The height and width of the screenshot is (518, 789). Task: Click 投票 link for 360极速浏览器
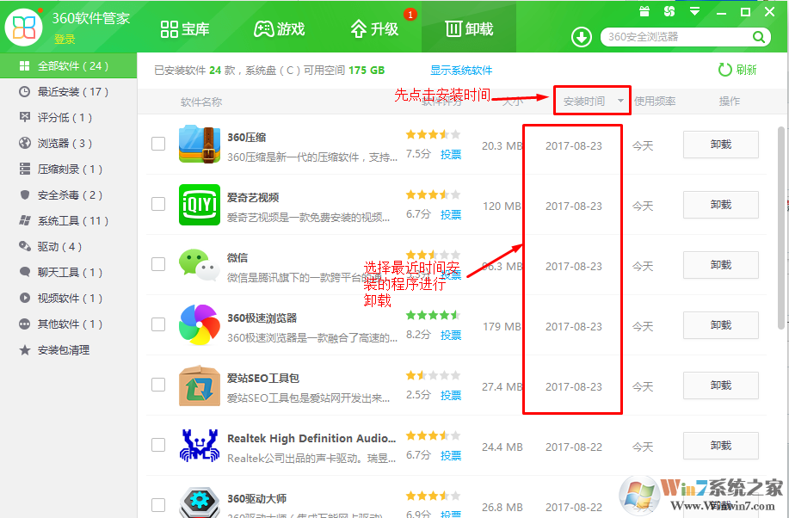tap(451, 336)
